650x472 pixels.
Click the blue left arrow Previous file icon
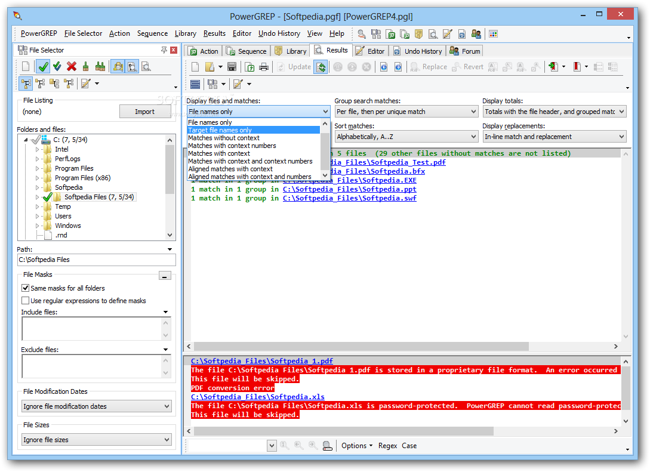384,67
